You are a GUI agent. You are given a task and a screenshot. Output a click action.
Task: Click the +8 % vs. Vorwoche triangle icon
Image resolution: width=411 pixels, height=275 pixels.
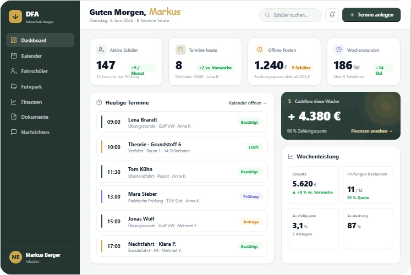click(294, 193)
